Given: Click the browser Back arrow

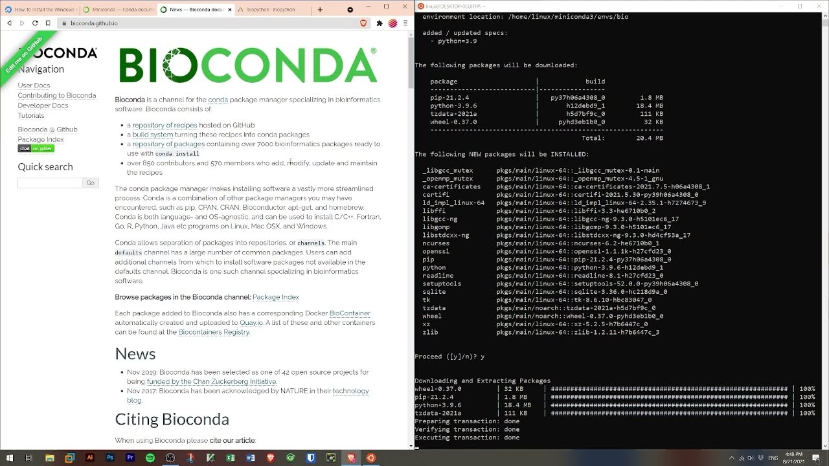Looking at the screenshot, I should tap(9, 23).
